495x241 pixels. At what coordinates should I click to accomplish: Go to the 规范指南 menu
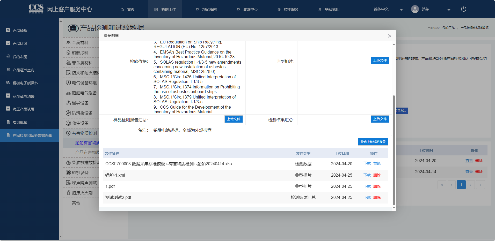(206, 9)
